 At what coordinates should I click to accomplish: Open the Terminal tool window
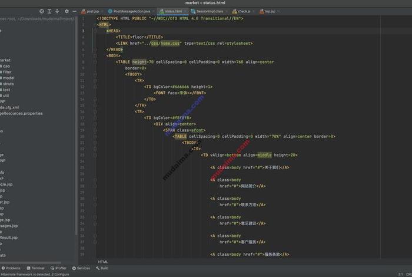pos(35,268)
